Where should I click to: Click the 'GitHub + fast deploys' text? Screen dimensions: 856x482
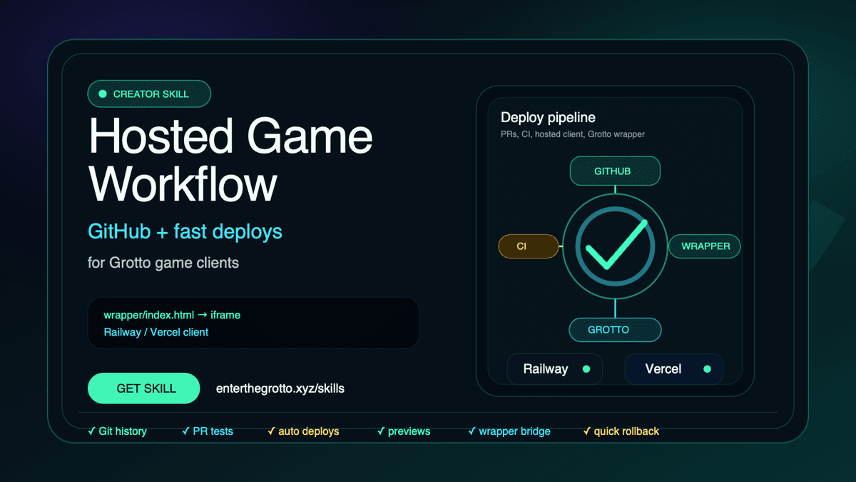[185, 231]
